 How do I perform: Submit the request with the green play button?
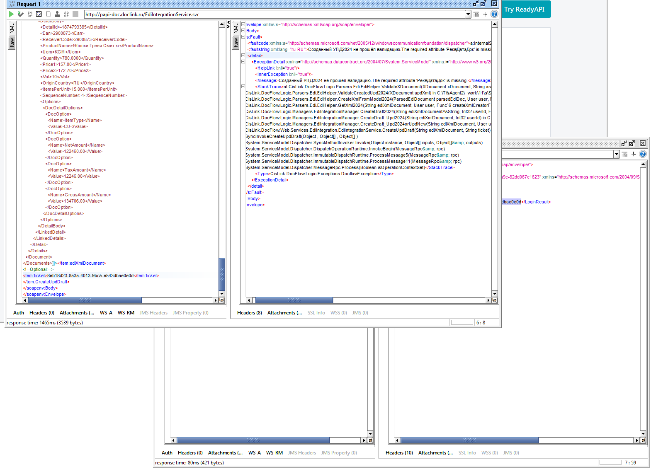point(11,14)
